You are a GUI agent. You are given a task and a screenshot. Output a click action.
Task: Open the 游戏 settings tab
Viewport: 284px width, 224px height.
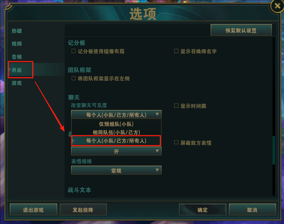pyautogui.click(x=17, y=83)
